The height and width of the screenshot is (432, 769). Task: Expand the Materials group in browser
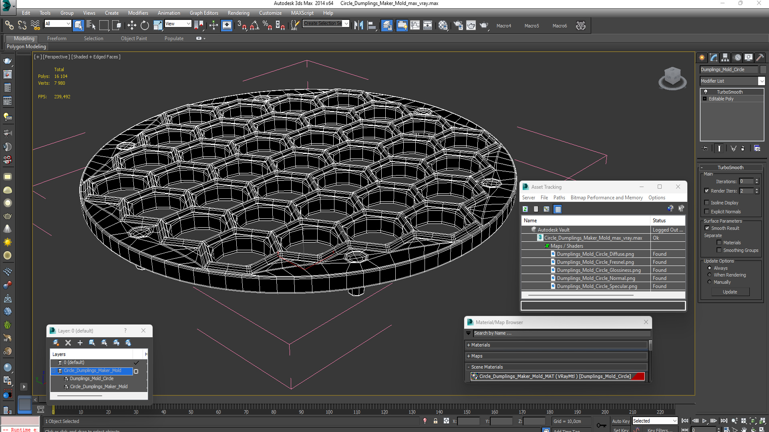(x=469, y=345)
